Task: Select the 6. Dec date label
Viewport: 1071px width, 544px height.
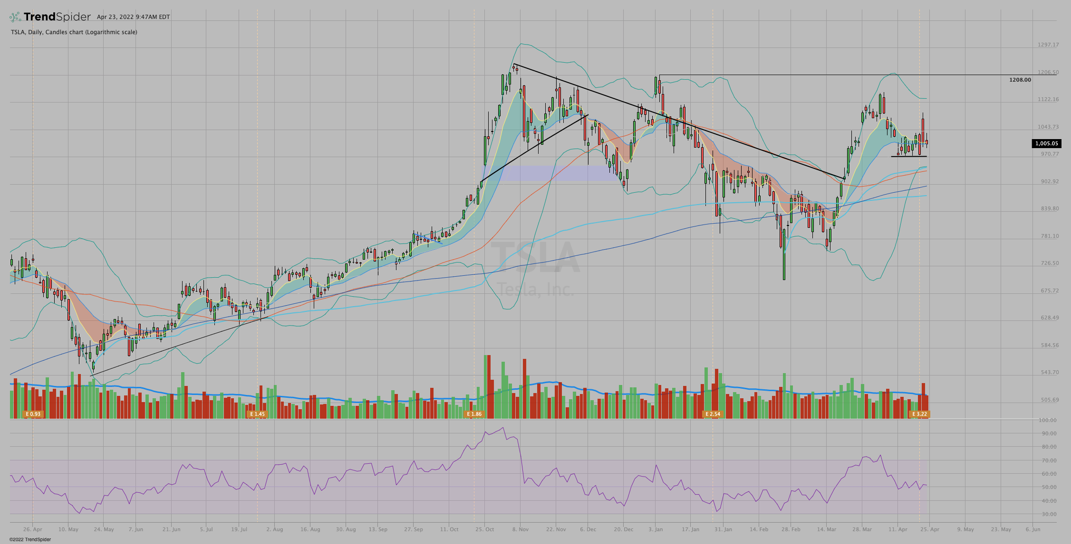Action: (x=588, y=529)
